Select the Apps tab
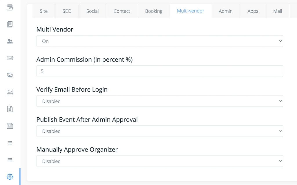 point(253,11)
